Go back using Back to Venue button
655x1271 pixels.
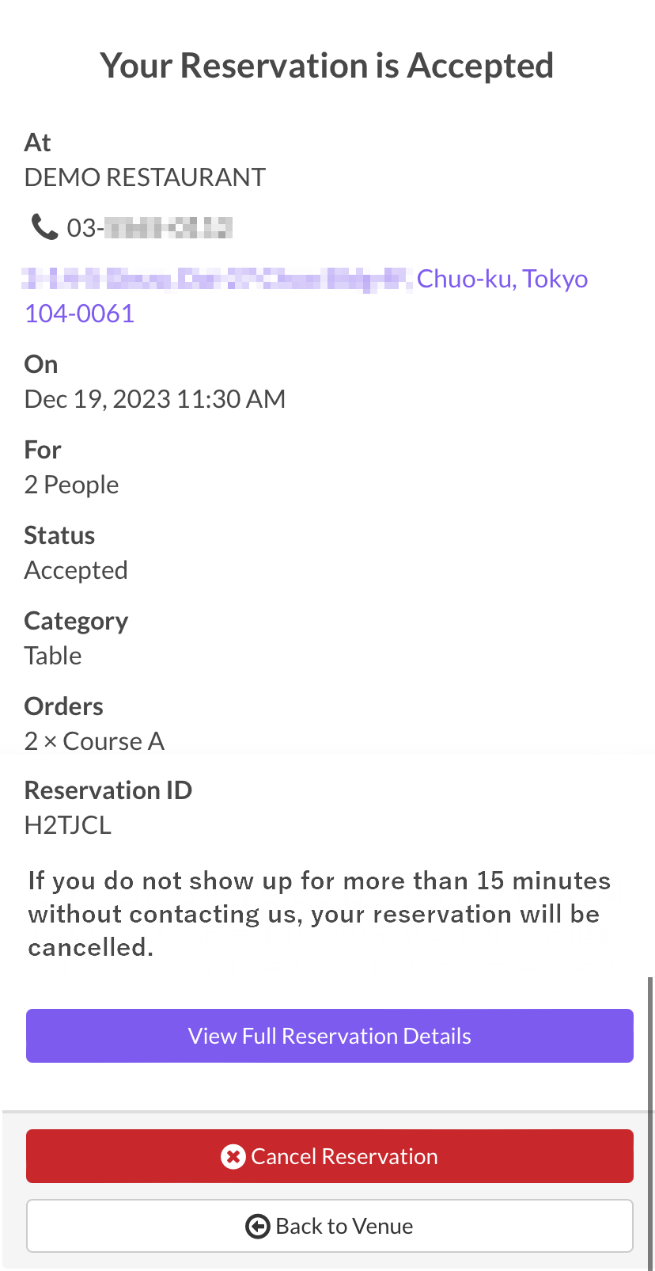pyautogui.click(x=329, y=1226)
